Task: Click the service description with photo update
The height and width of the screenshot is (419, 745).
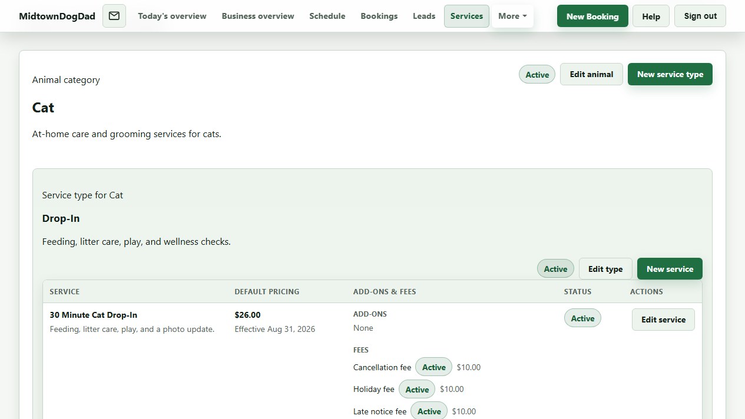Action: tap(132, 329)
